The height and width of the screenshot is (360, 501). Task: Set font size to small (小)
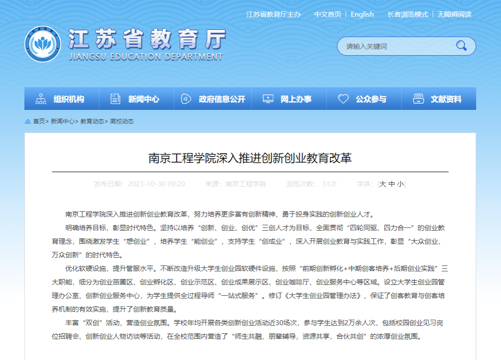coord(401,184)
